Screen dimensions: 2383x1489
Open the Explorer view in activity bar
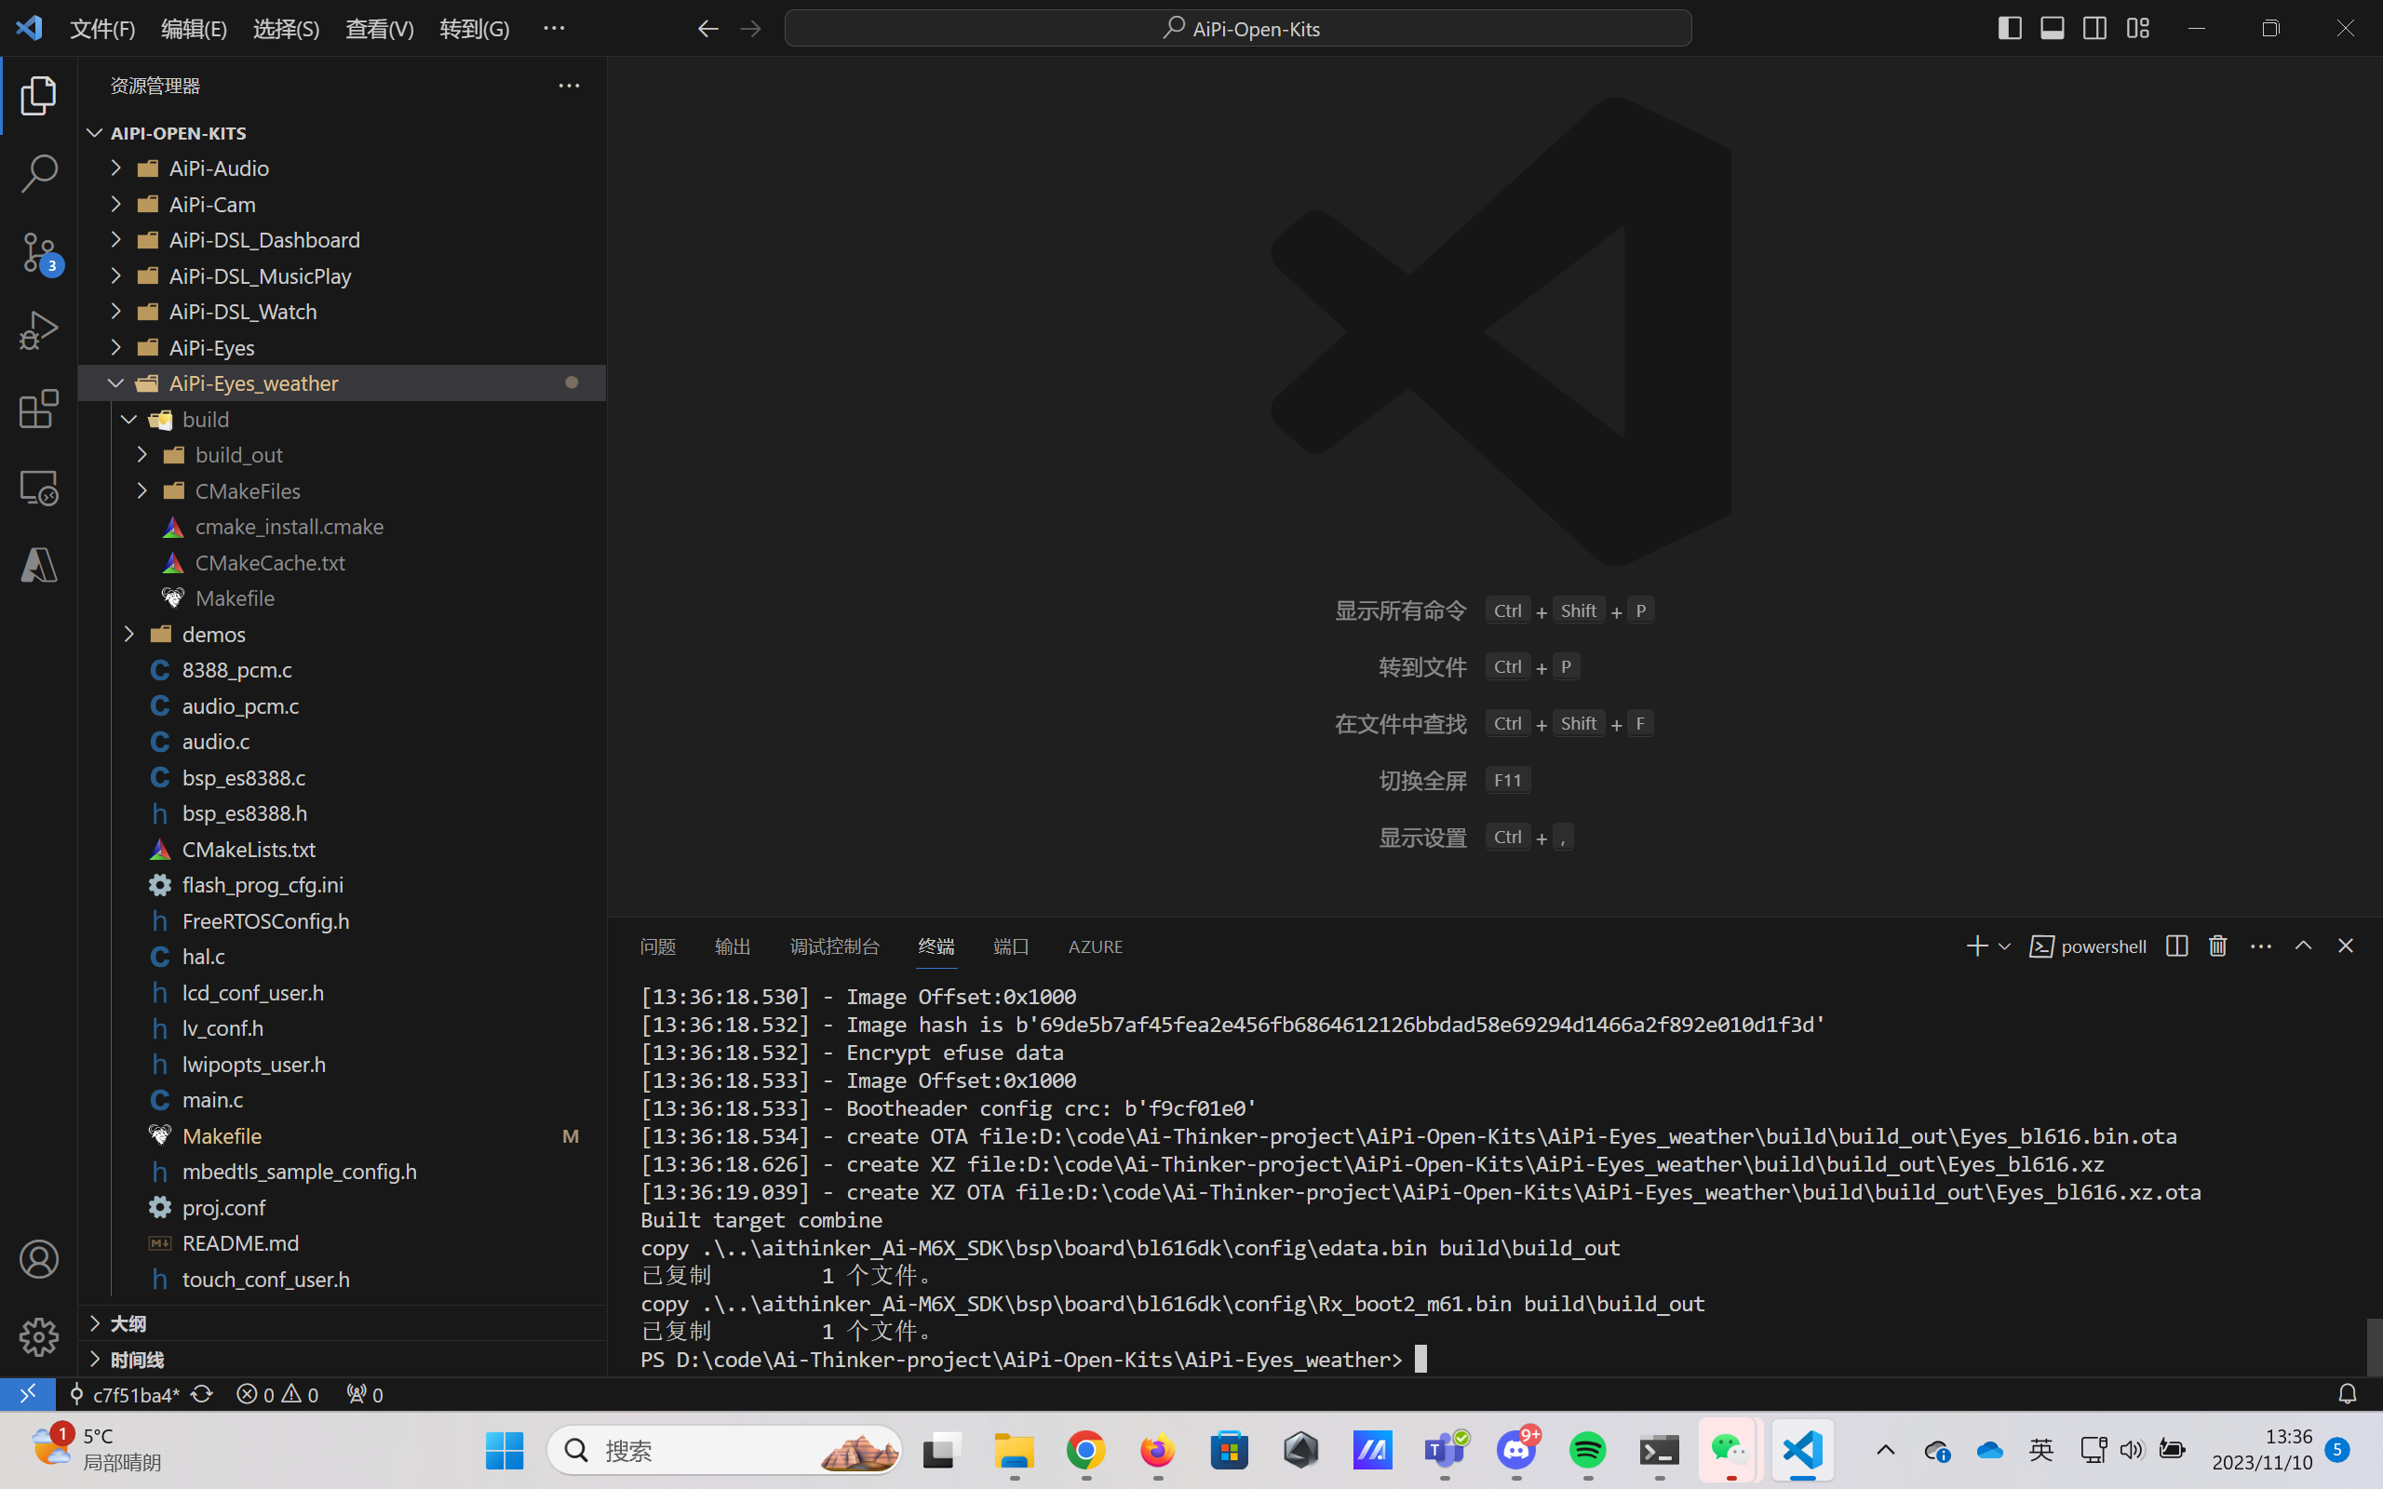[x=38, y=96]
